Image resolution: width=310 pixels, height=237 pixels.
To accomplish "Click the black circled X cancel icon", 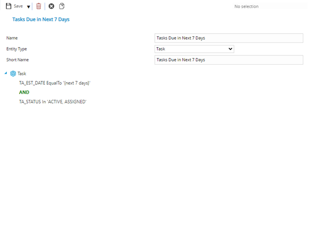I will pos(51,6).
